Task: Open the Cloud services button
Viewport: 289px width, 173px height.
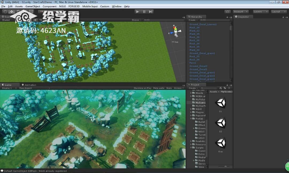Action: [x=228, y=11]
